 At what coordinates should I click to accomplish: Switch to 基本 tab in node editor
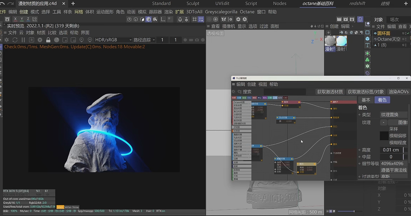pos(366,100)
